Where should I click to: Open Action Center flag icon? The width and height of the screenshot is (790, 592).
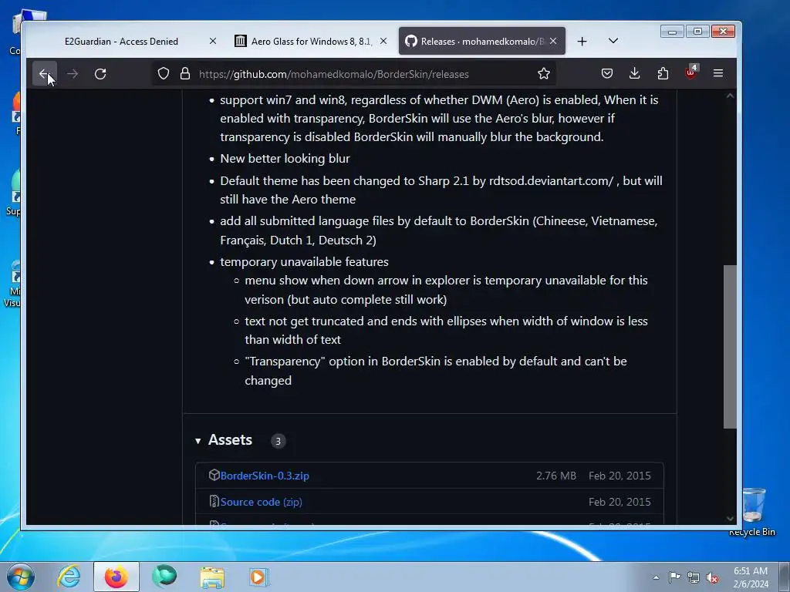(x=674, y=577)
